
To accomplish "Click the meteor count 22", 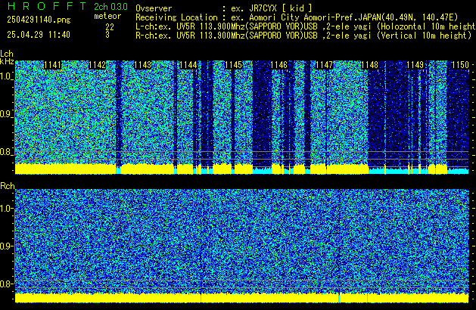I will 110,27.
